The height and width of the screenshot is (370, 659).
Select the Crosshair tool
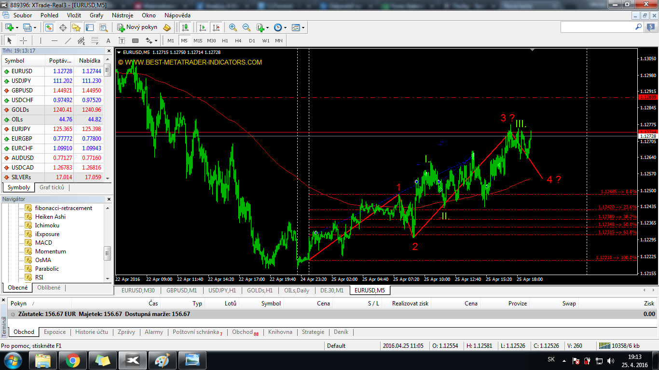tap(23, 40)
